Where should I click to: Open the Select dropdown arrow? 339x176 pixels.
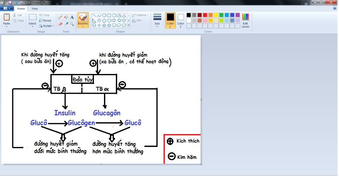[x=32, y=26]
